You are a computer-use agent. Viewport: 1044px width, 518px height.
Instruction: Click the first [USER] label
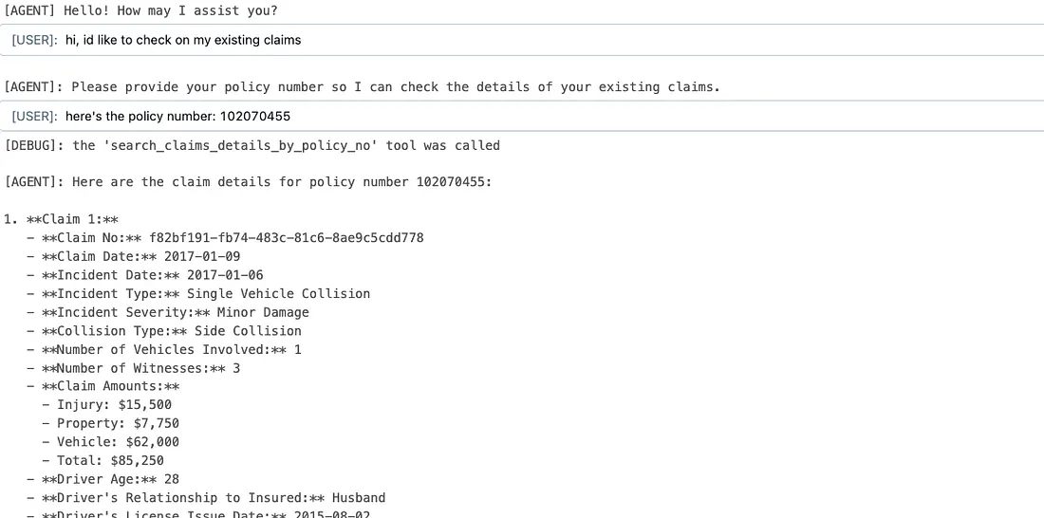34,40
